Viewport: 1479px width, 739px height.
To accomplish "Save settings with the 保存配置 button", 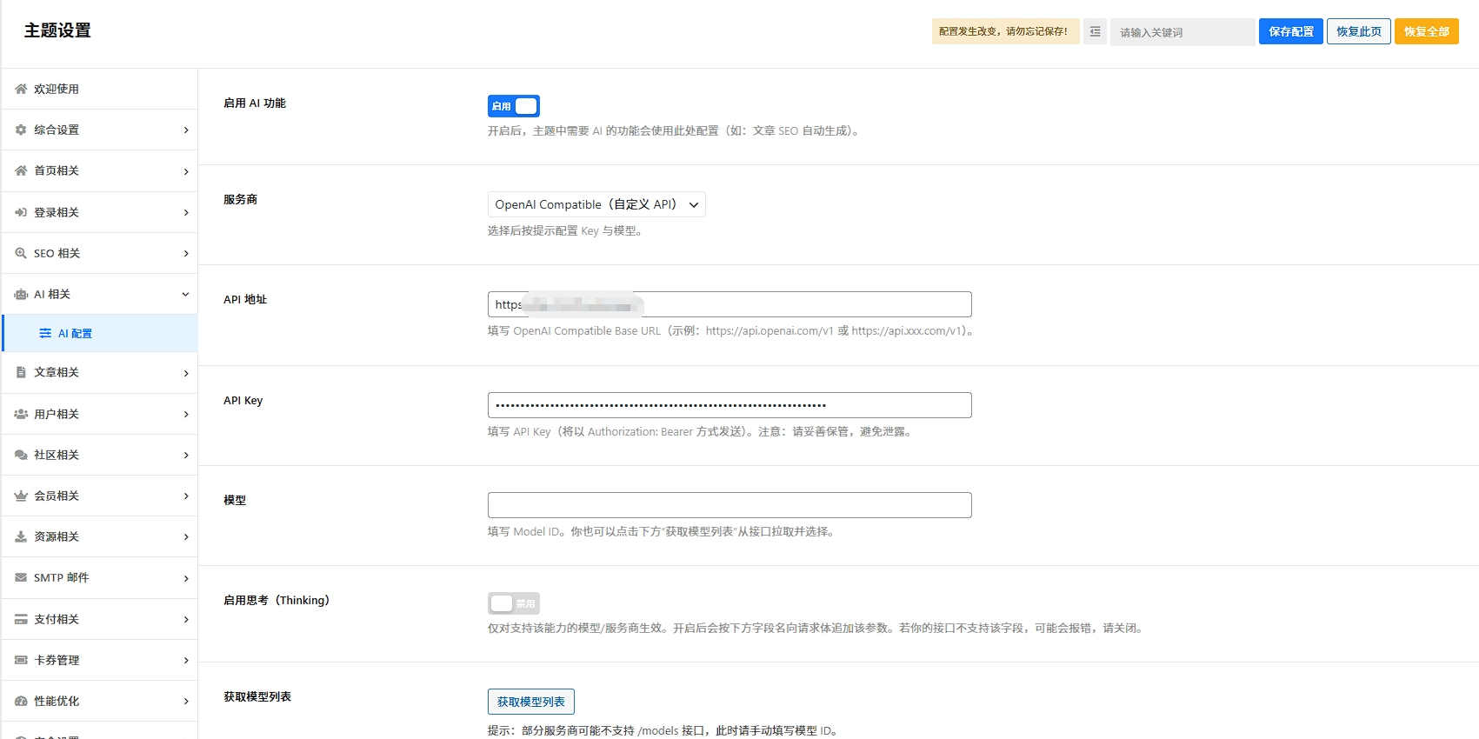I will pyautogui.click(x=1290, y=31).
